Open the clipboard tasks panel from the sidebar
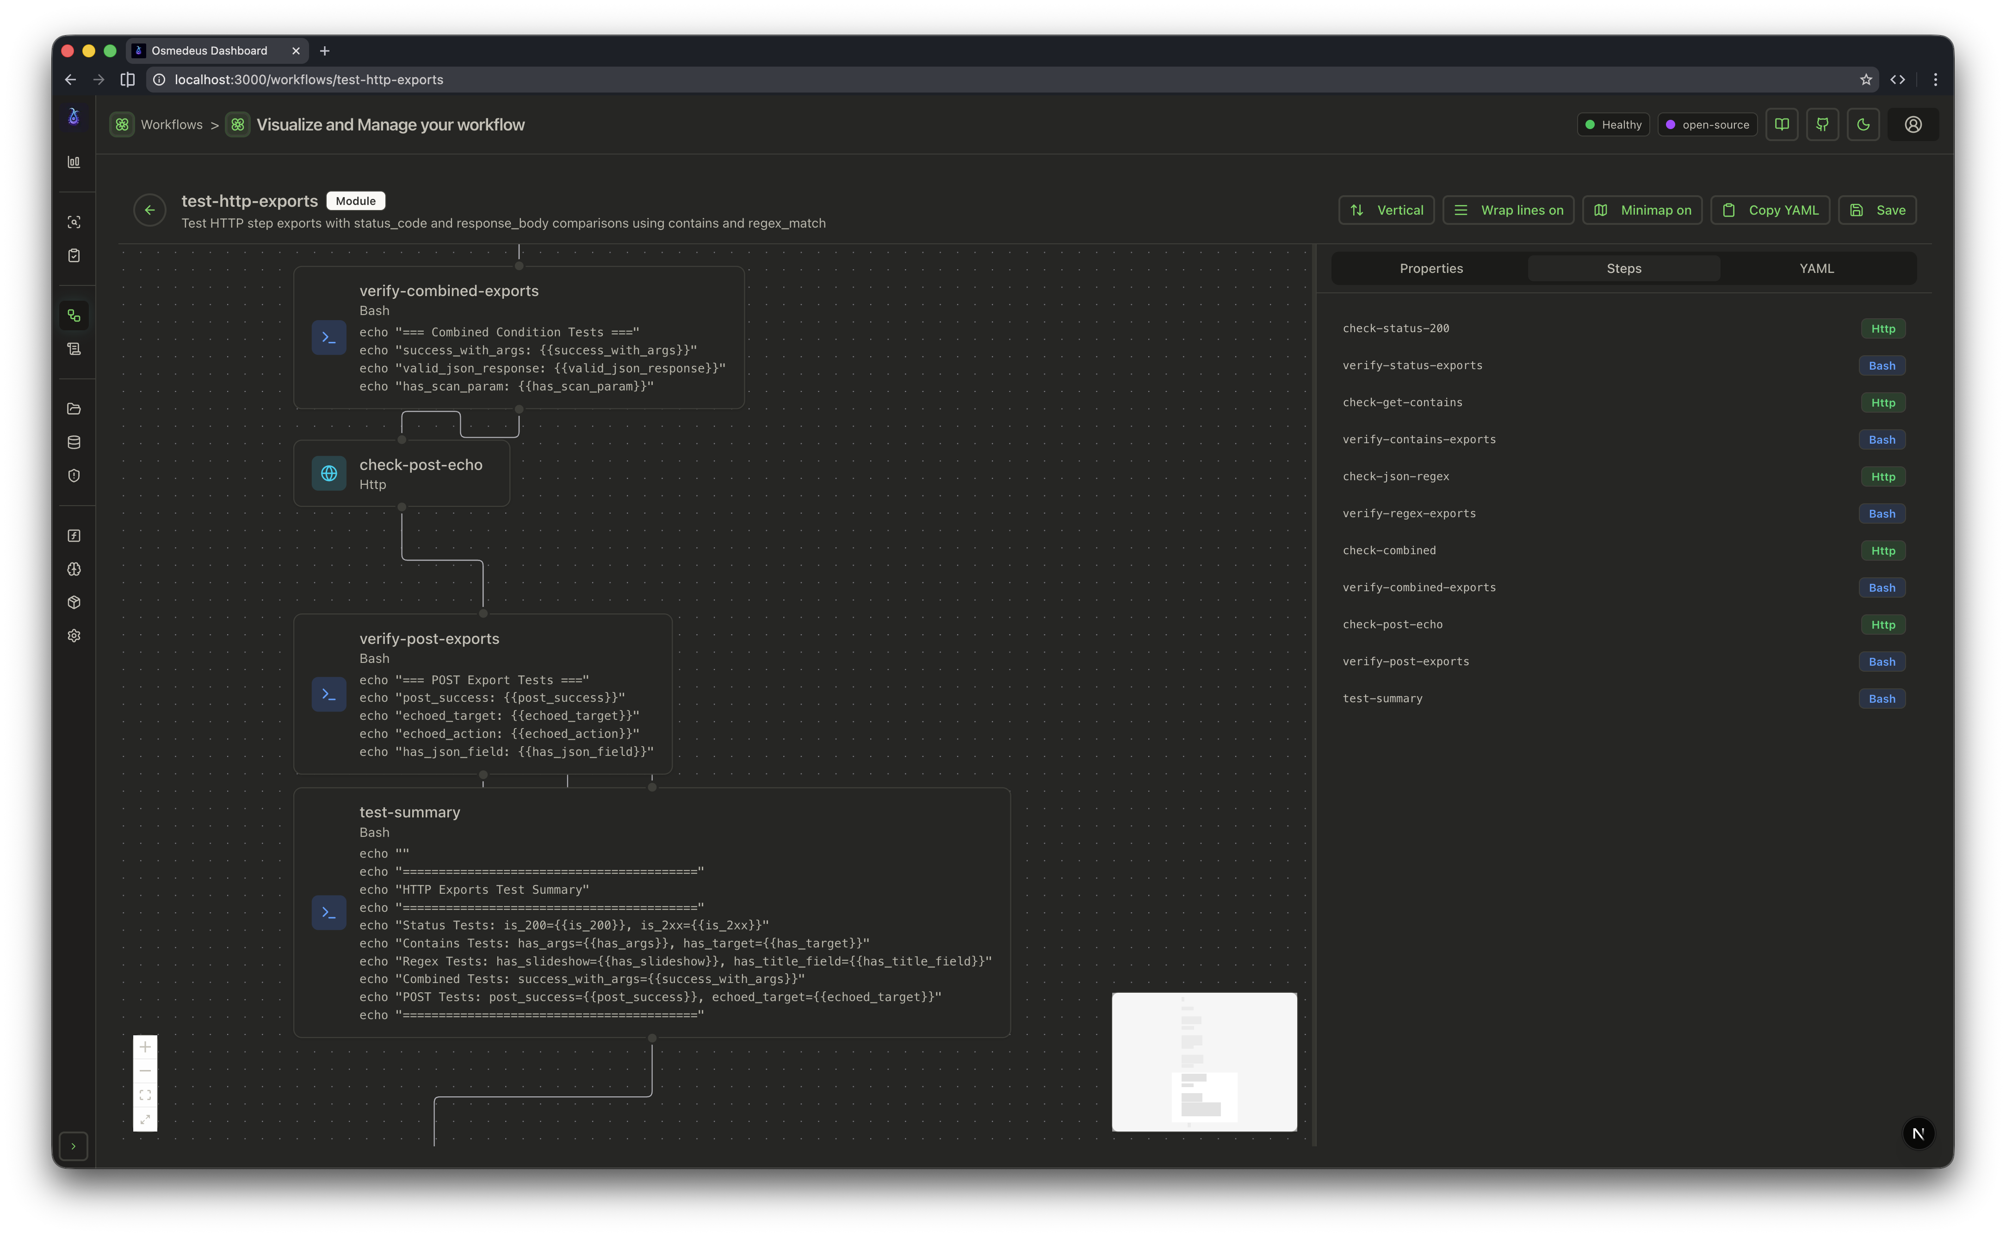The width and height of the screenshot is (2006, 1237). [x=74, y=255]
